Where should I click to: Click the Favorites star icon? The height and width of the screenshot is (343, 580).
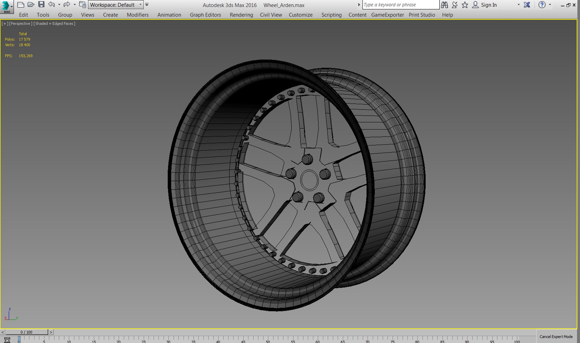[465, 5]
